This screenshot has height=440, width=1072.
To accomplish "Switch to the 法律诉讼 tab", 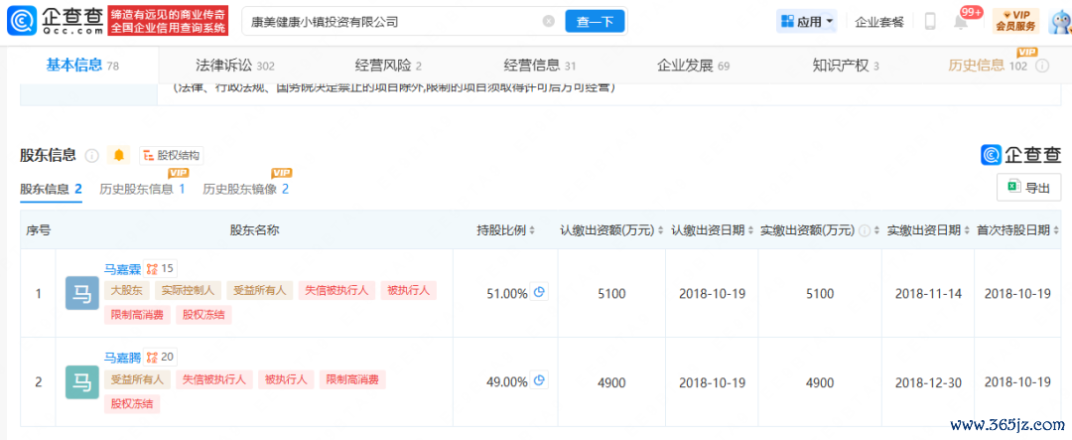I will point(234,66).
